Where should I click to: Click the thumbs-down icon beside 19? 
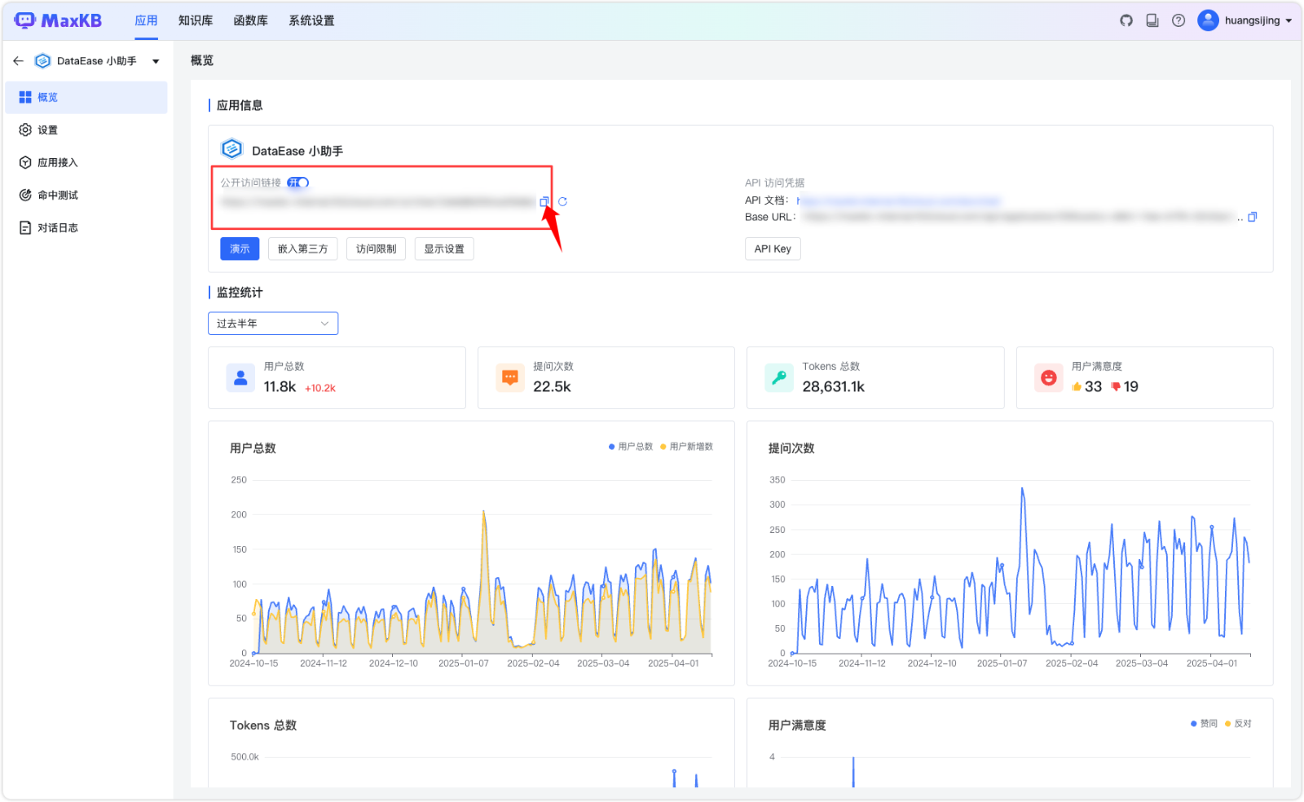tap(1116, 386)
